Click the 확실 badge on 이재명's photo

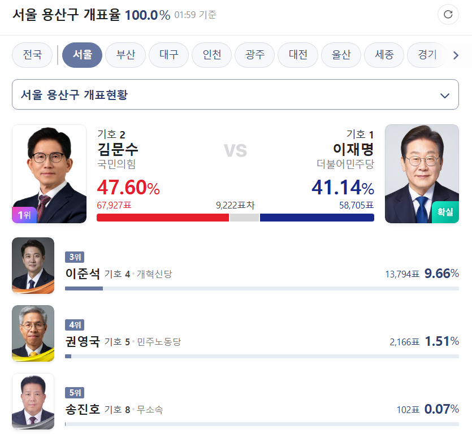click(x=445, y=212)
